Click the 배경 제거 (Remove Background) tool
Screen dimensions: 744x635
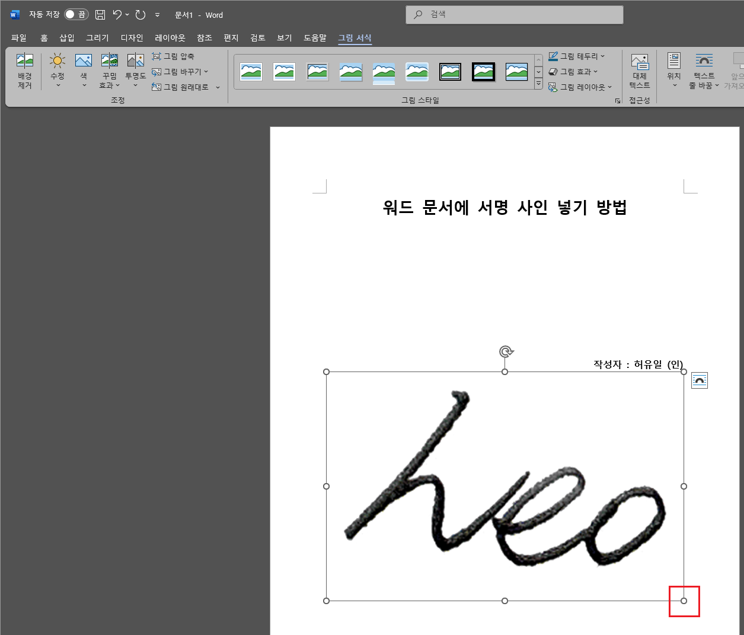pos(24,70)
